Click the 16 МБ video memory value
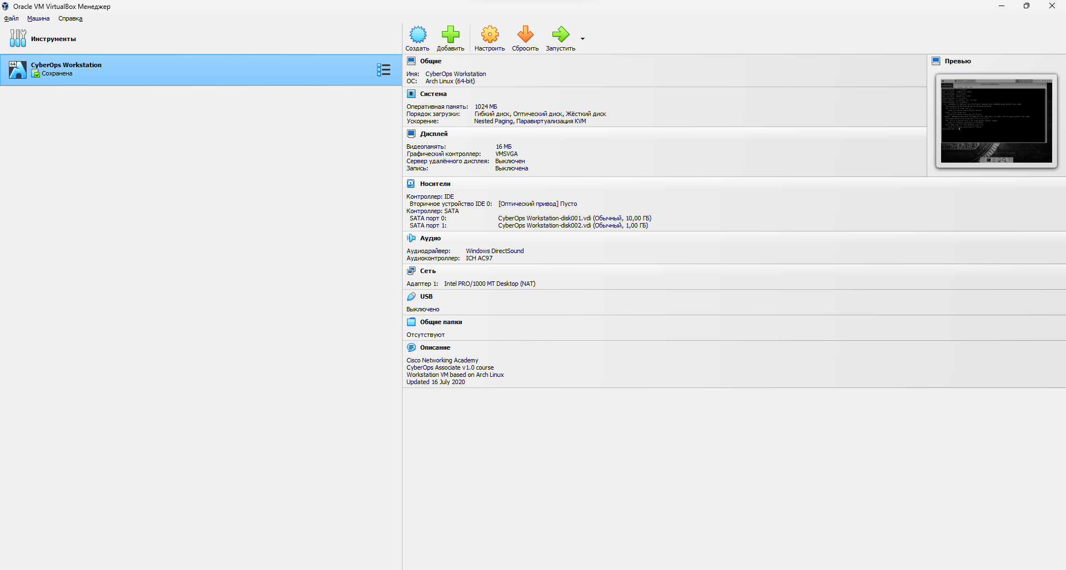 point(504,147)
